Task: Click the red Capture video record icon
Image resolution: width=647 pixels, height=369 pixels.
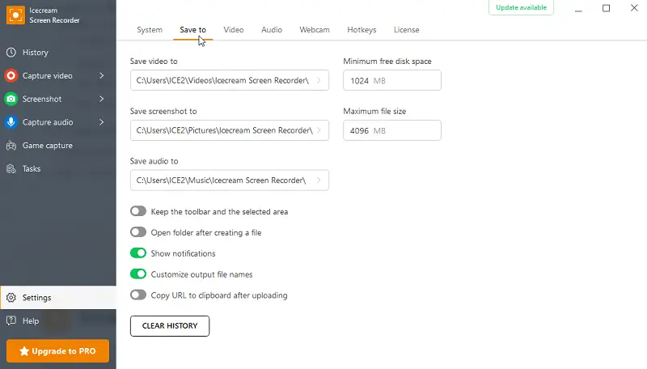Action: (11, 75)
